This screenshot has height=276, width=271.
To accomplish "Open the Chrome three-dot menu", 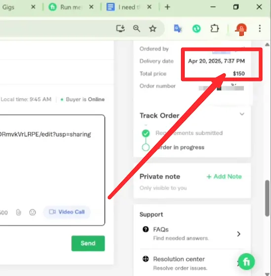I will [x=260, y=29].
